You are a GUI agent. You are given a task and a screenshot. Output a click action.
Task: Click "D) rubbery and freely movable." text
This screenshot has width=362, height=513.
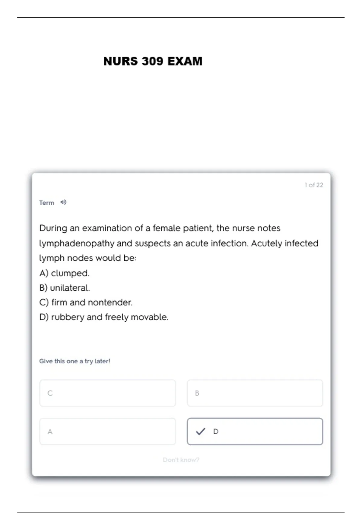tap(104, 317)
